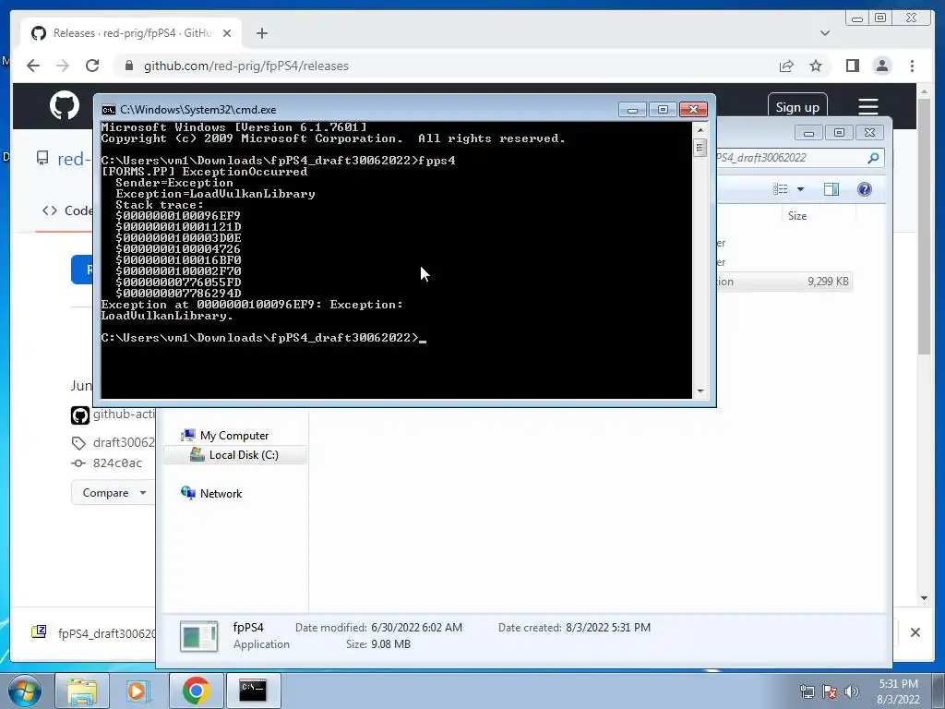The height and width of the screenshot is (709, 945).
Task: Click Chrome's forward arrow
Action: click(63, 66)
